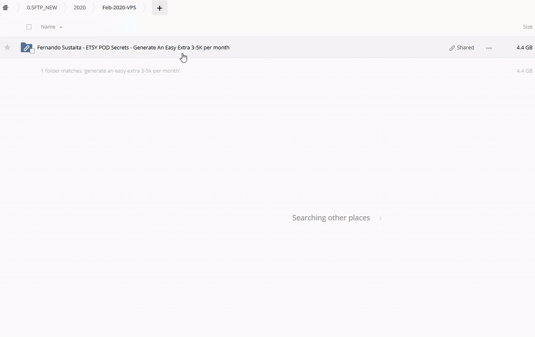Click the plus button in the breadcrumb
Viewport: 535px width, 337px height.
click(x=159, y=8)
